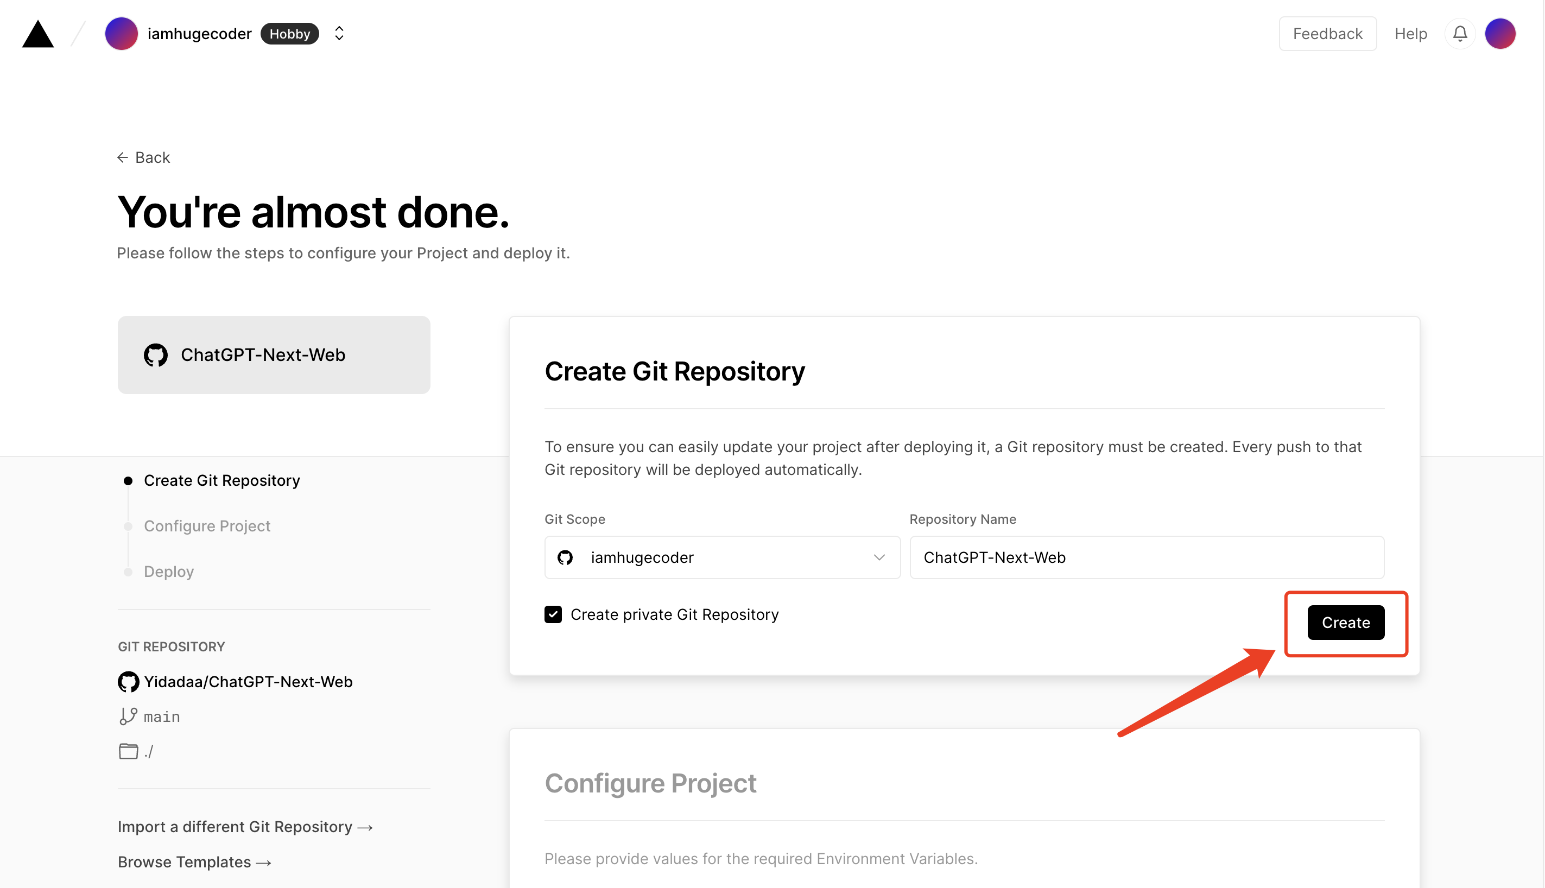This screenshot has height=888, width=1545.
Task: Open the notifications bell
Action: click(1460, 34)
